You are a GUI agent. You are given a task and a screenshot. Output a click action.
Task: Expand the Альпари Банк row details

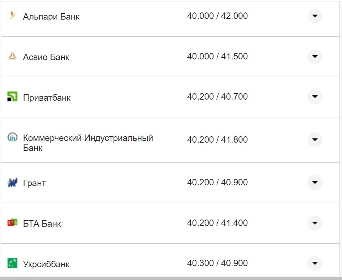point(315,16)
